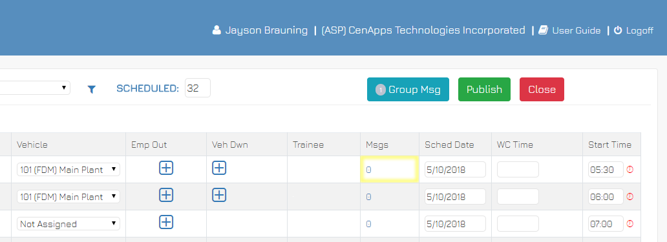Add Veh Dwn entry in first row

(218, 168)
